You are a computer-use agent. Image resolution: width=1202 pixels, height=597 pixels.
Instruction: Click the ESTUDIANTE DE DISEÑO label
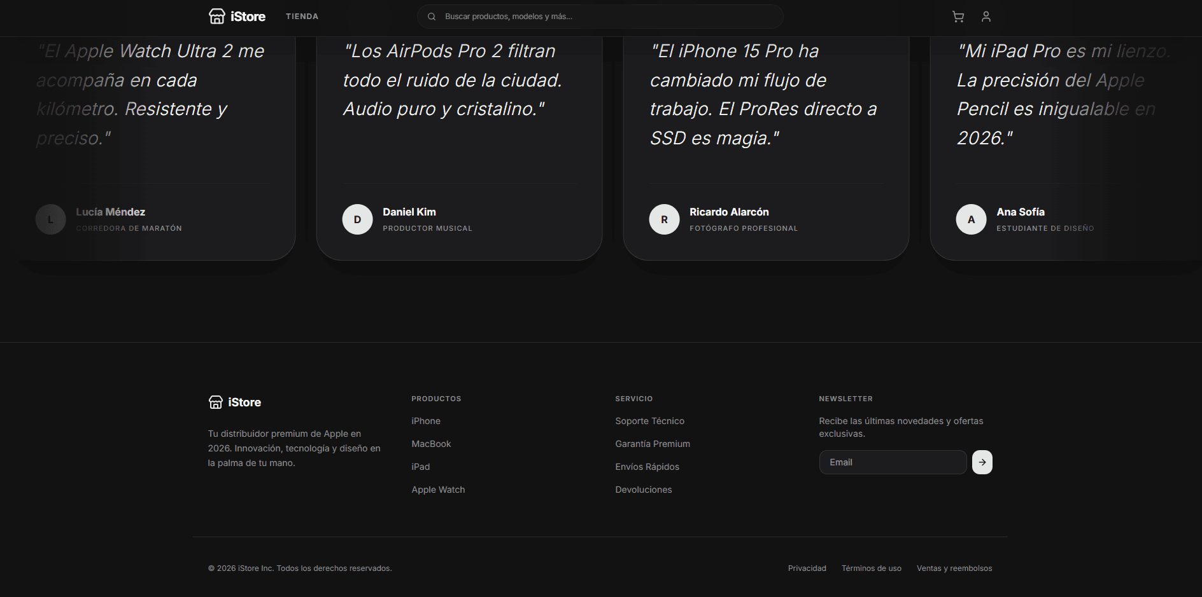(1045, 228)
